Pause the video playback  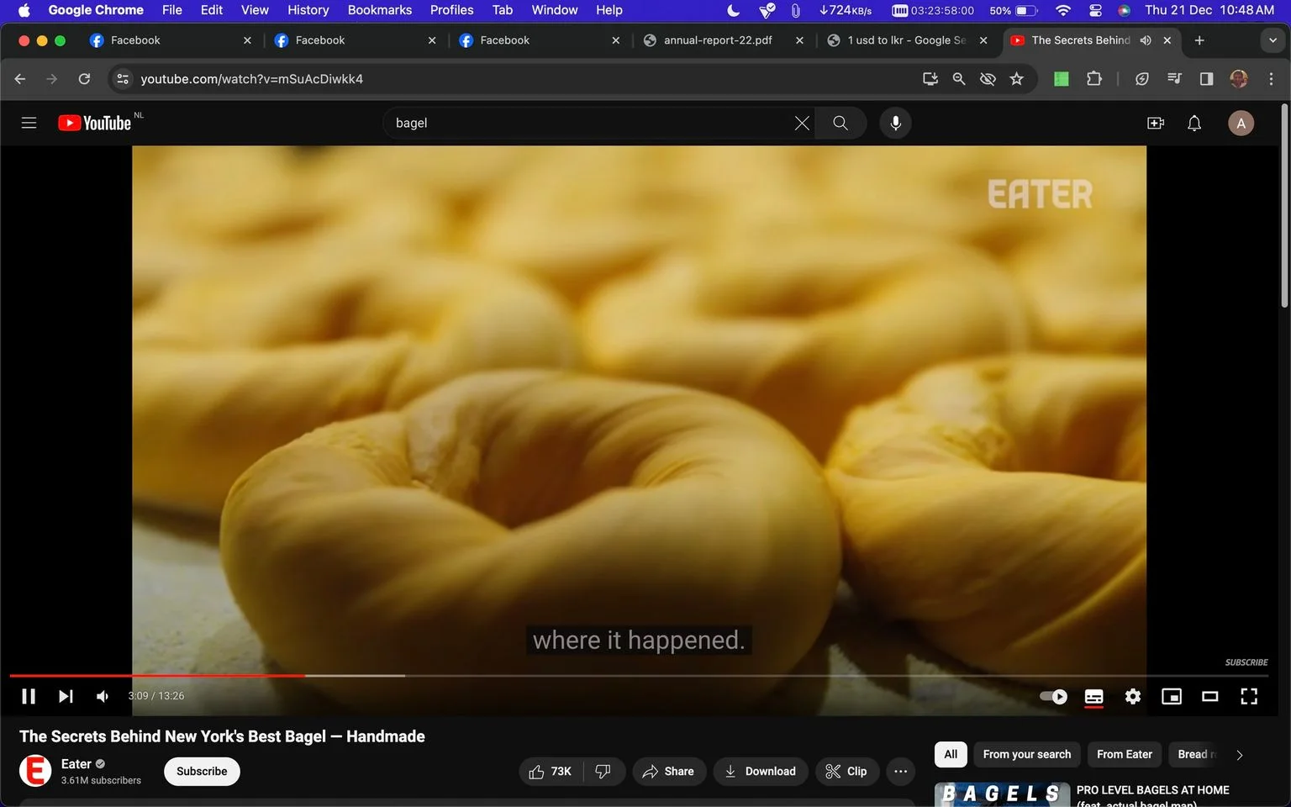pyautogui.click(x=29, y=696)
